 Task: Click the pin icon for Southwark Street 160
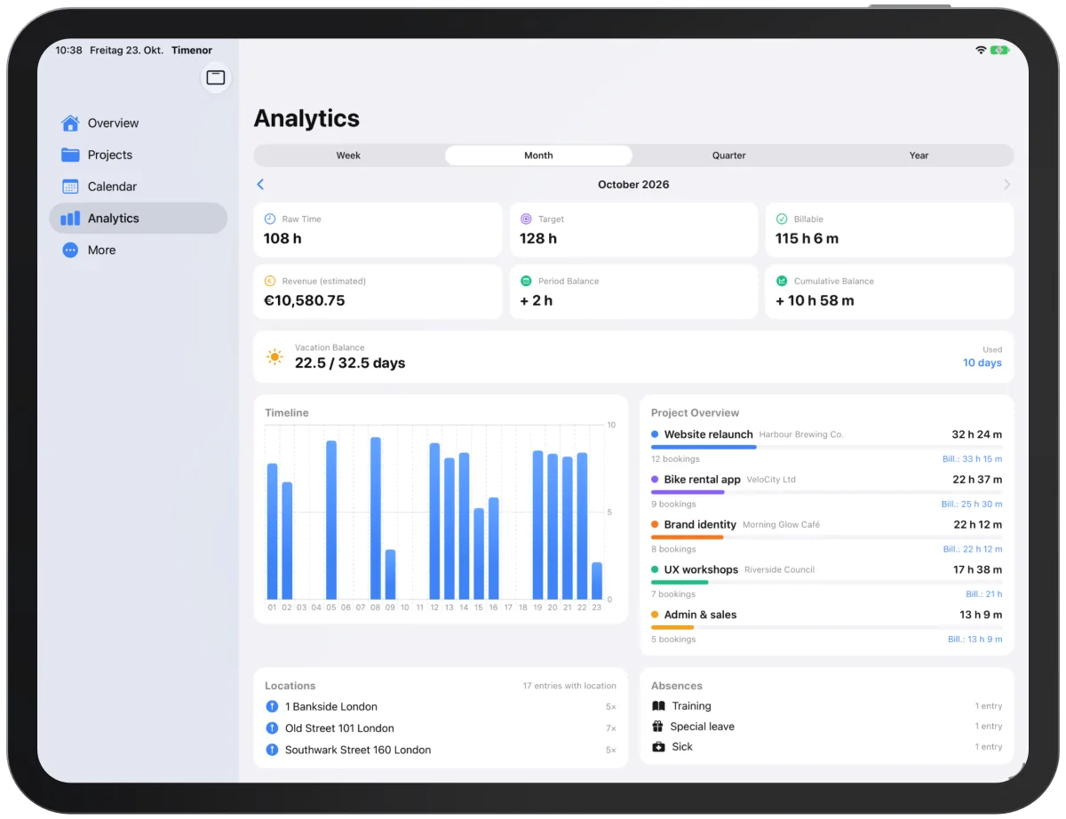[x=272, y=750]
